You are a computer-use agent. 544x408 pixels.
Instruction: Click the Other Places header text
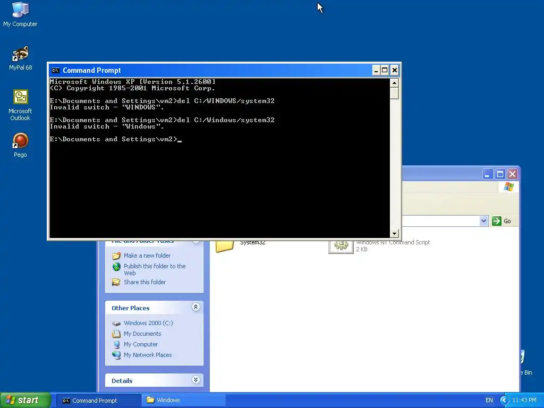pyautogui.click(x=131, y=308)
